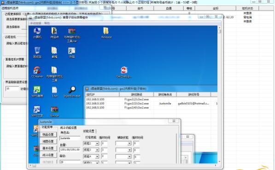The width and height of the screenshot is (275, 170).
Task: Select the Injection.rar magnifier icon
Action: 72,91
